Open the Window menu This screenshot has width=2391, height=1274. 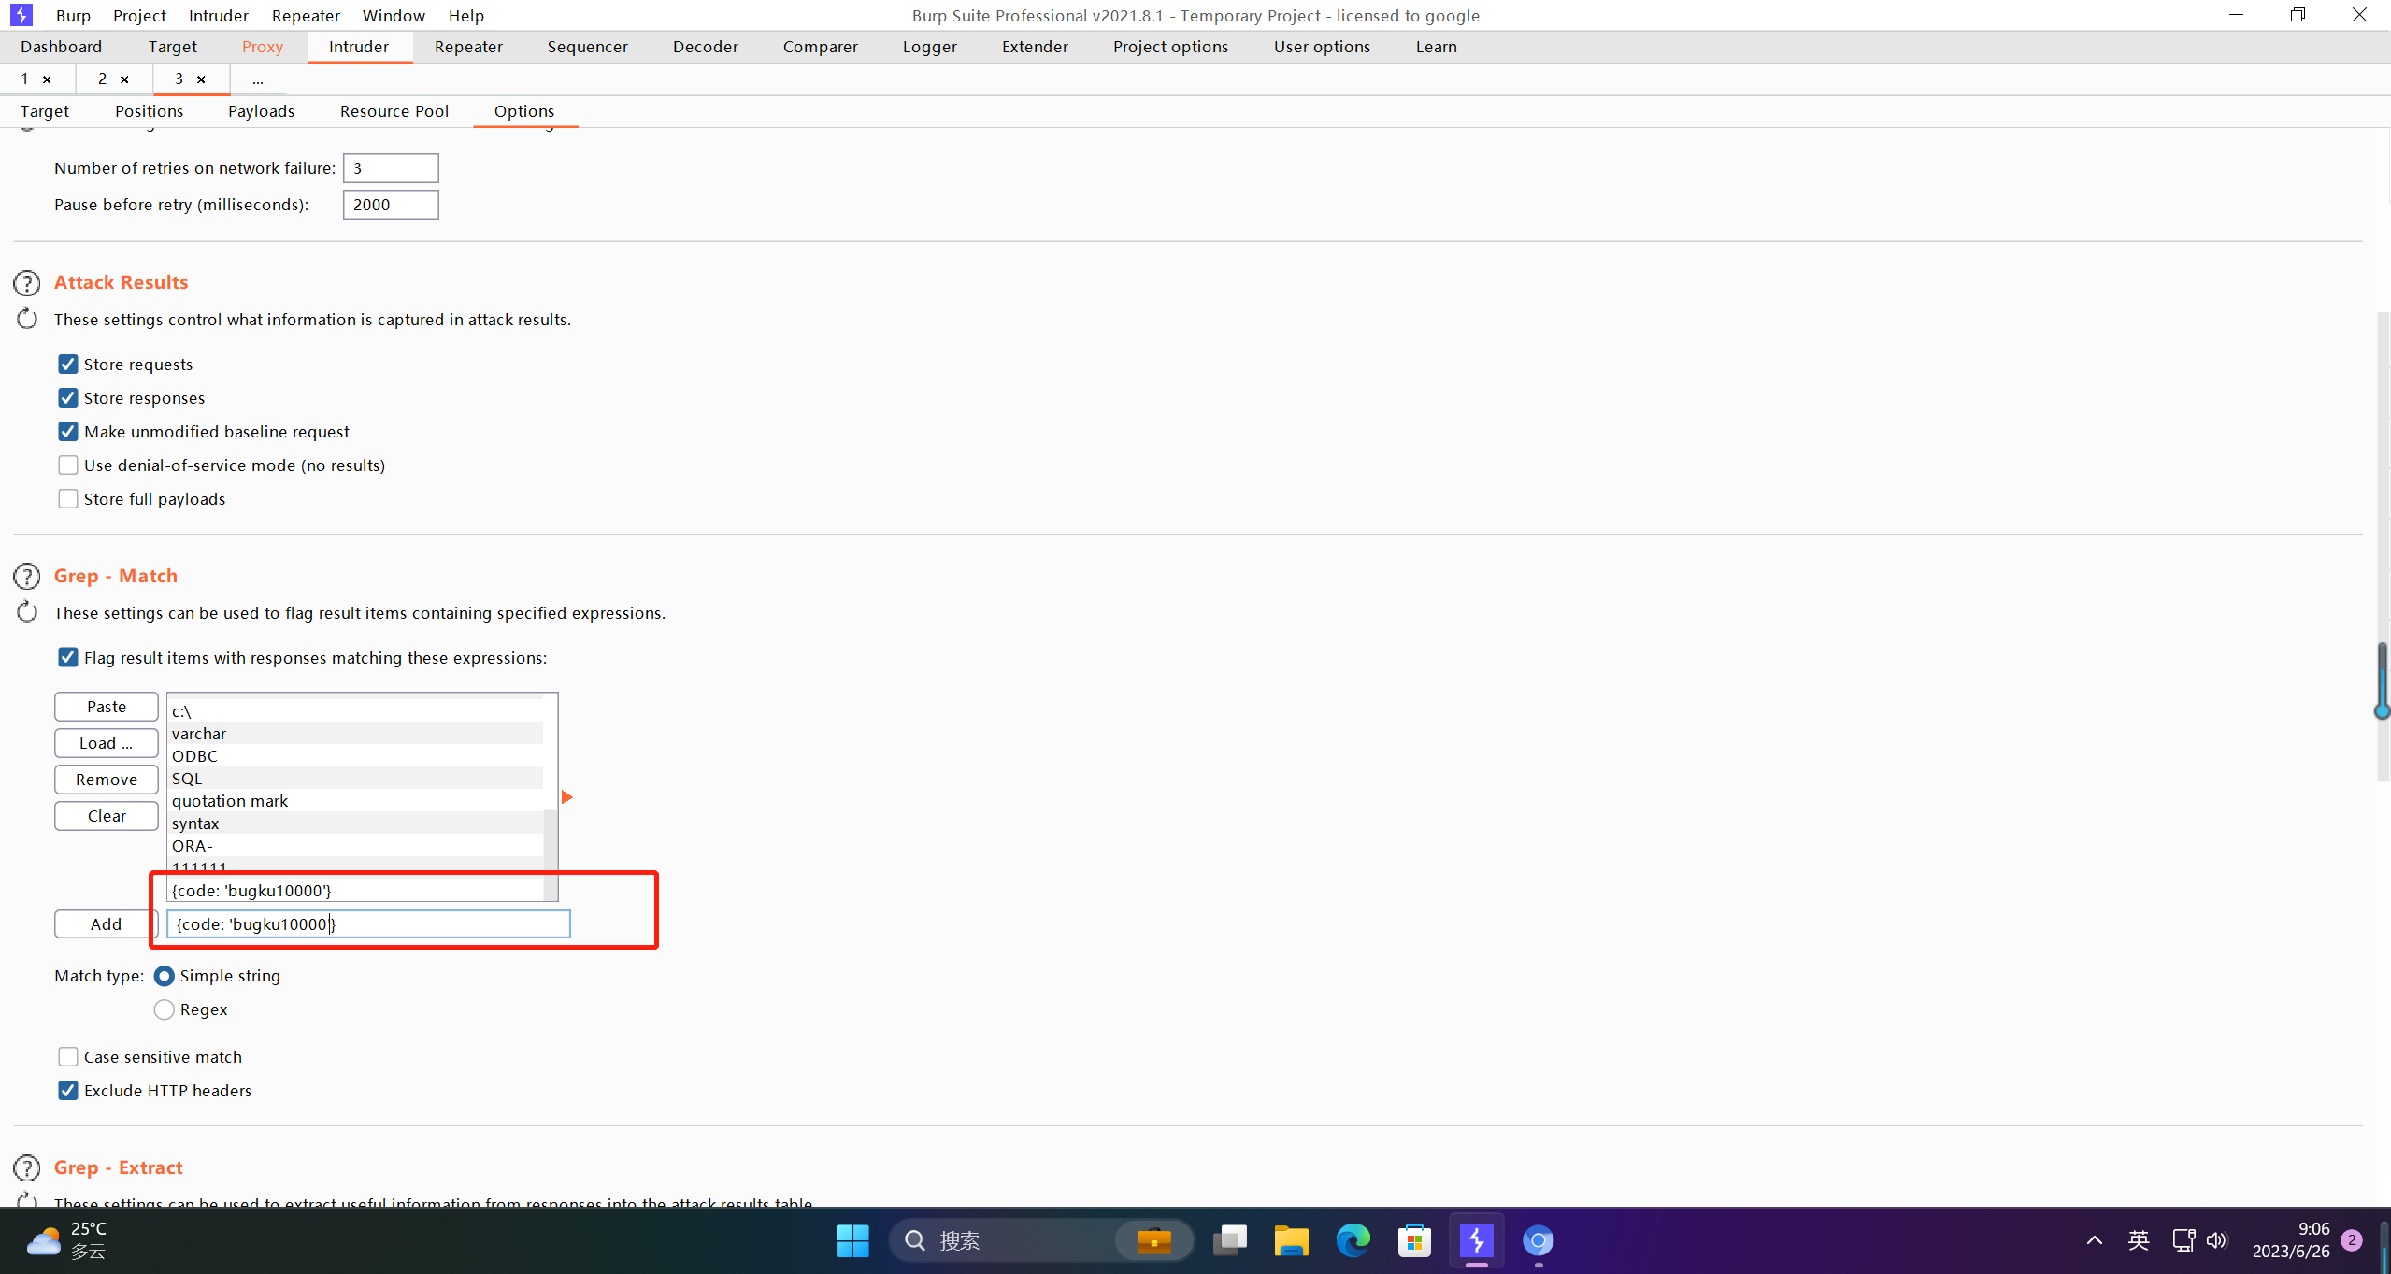(394, 16)
